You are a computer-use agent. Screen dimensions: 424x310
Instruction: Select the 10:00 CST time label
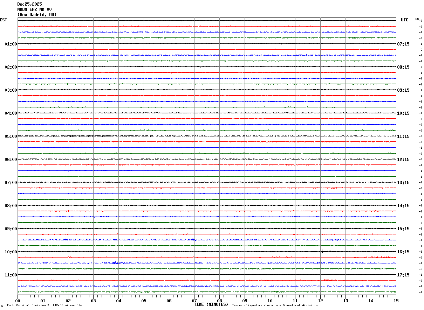tap(11, 252)
